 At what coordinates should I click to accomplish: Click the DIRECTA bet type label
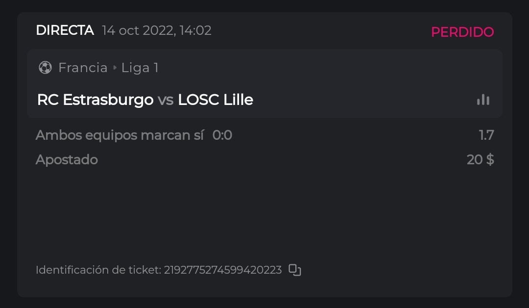pyautogui.click(x=65, y=30)
